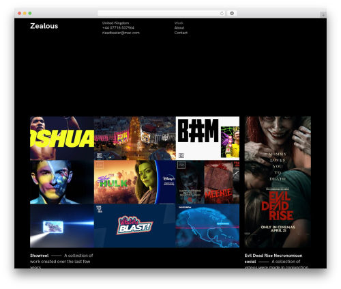Open the She-Hulk Disney+ thumbnail

tap(134, 182)
